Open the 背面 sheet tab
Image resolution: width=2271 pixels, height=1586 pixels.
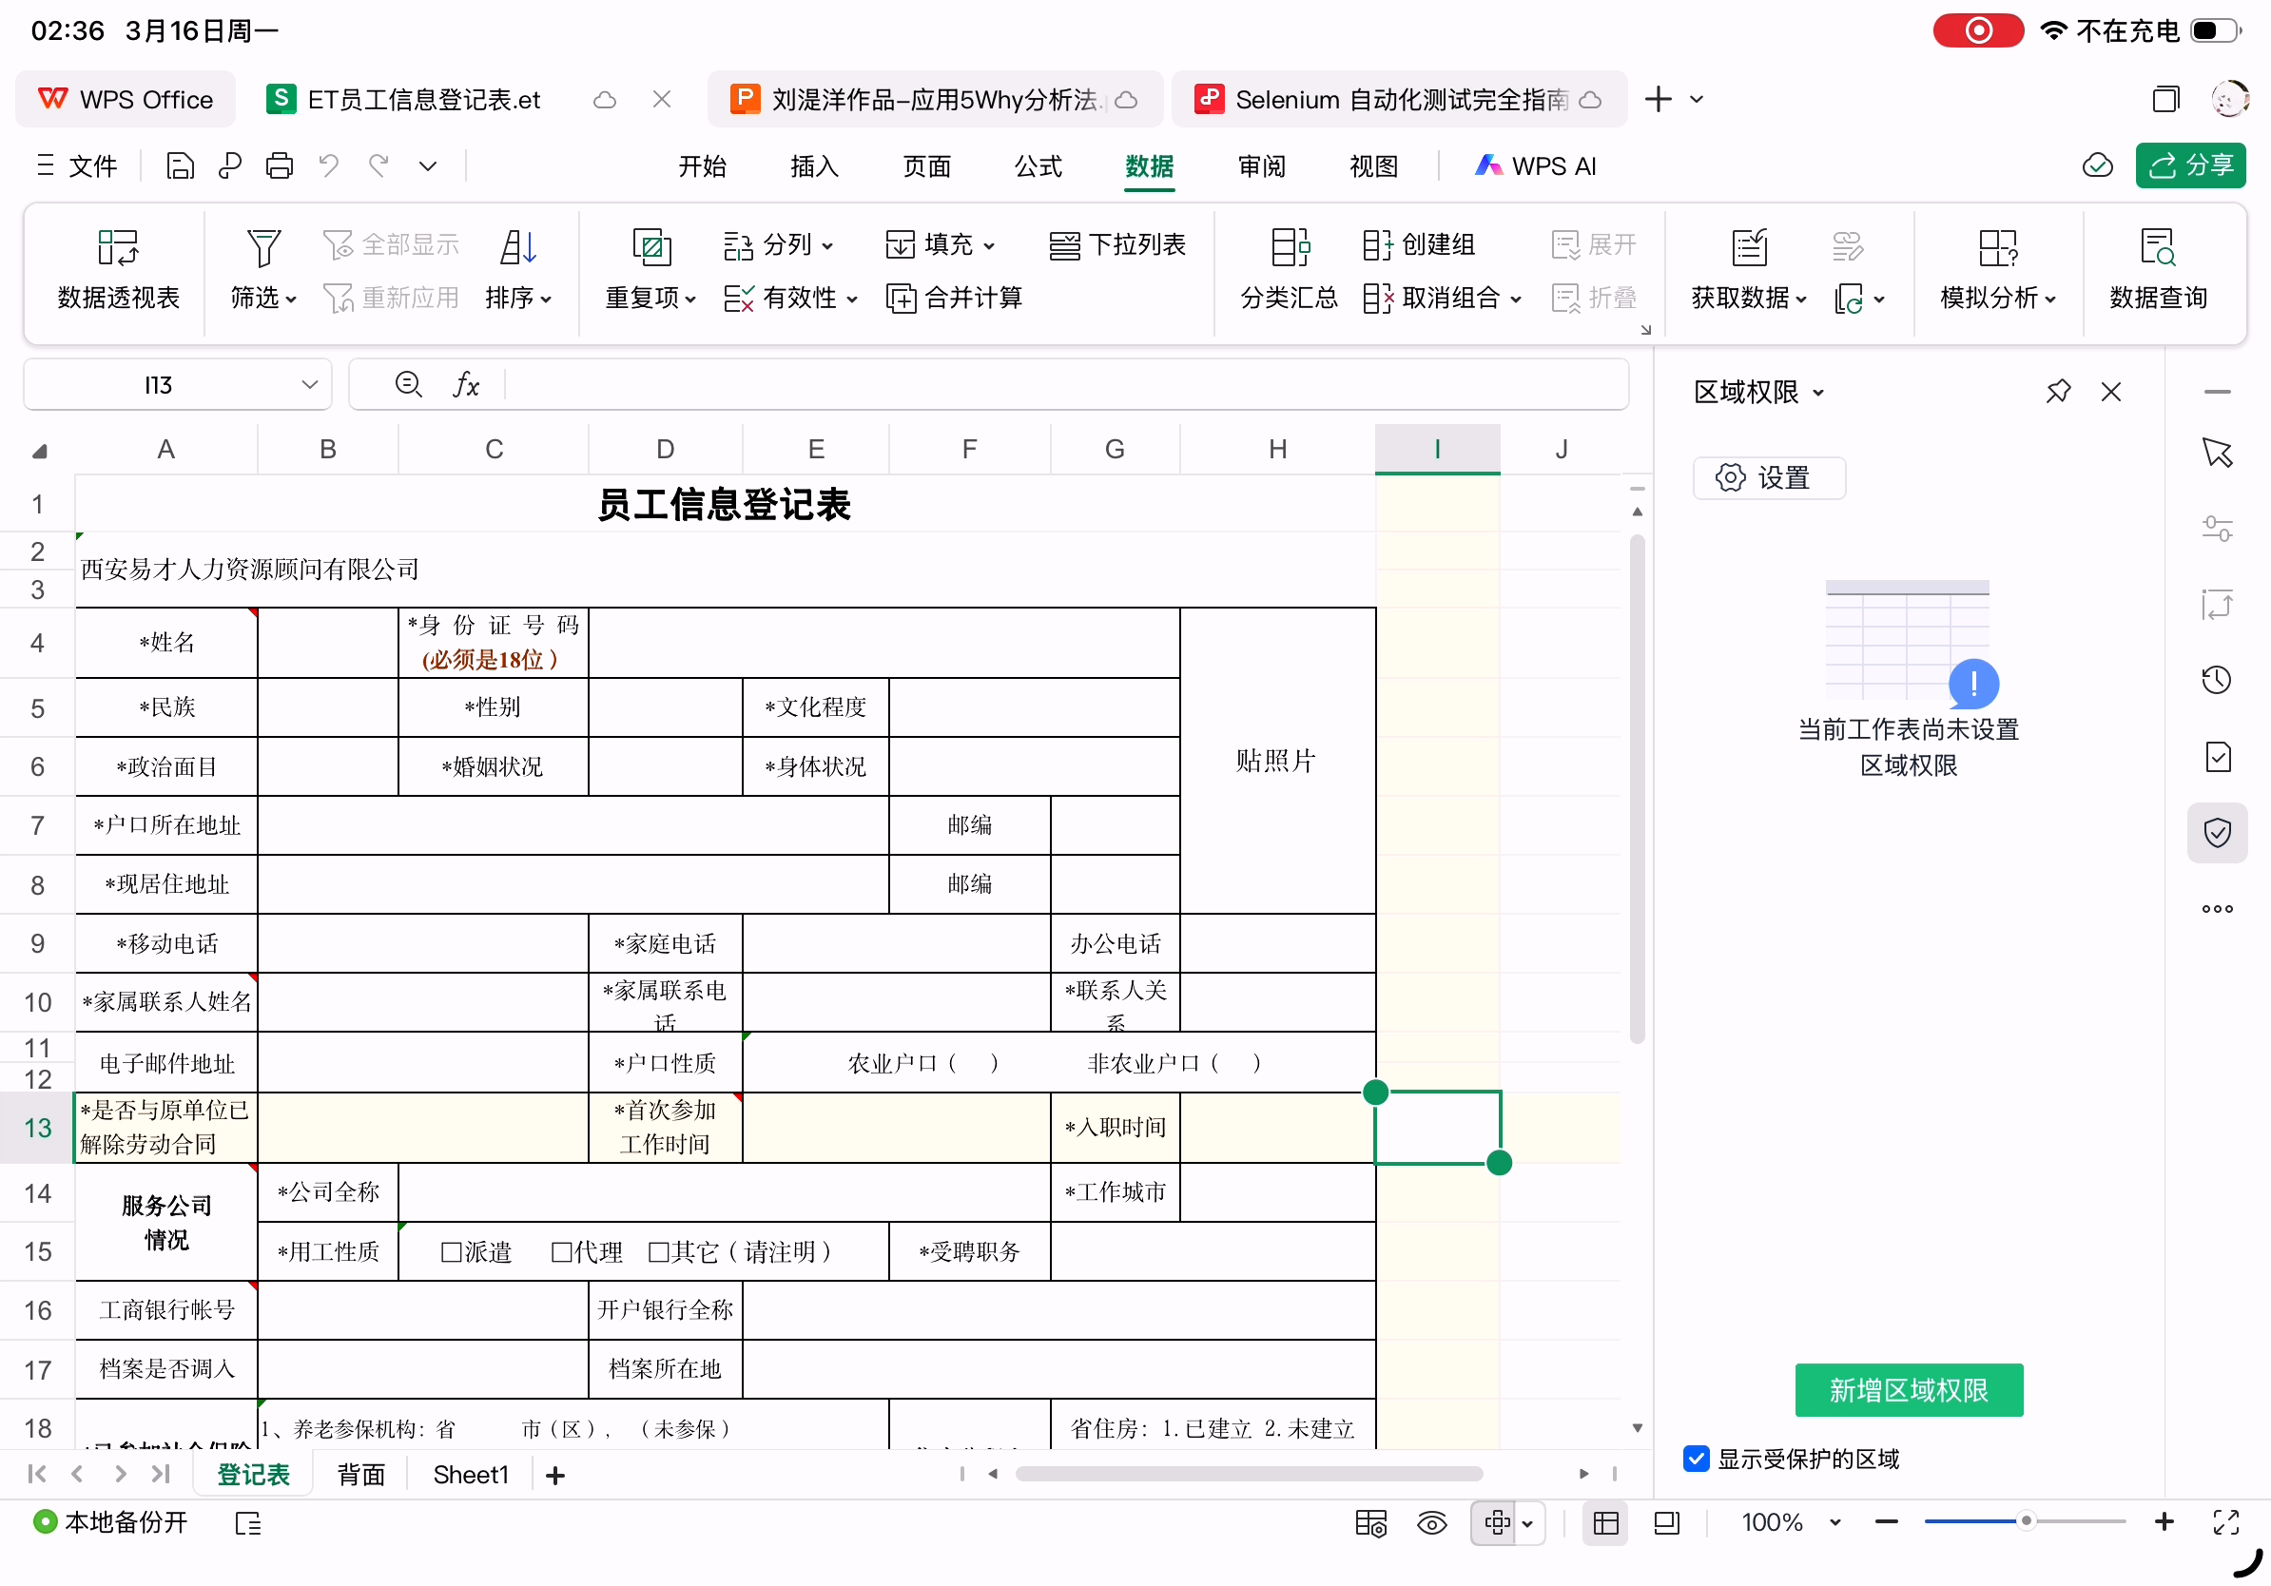[361, 1474]
